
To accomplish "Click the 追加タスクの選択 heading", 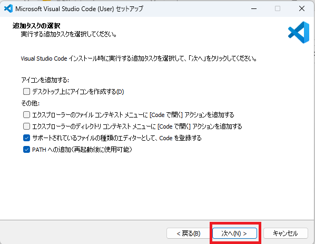I will (36, 26).
